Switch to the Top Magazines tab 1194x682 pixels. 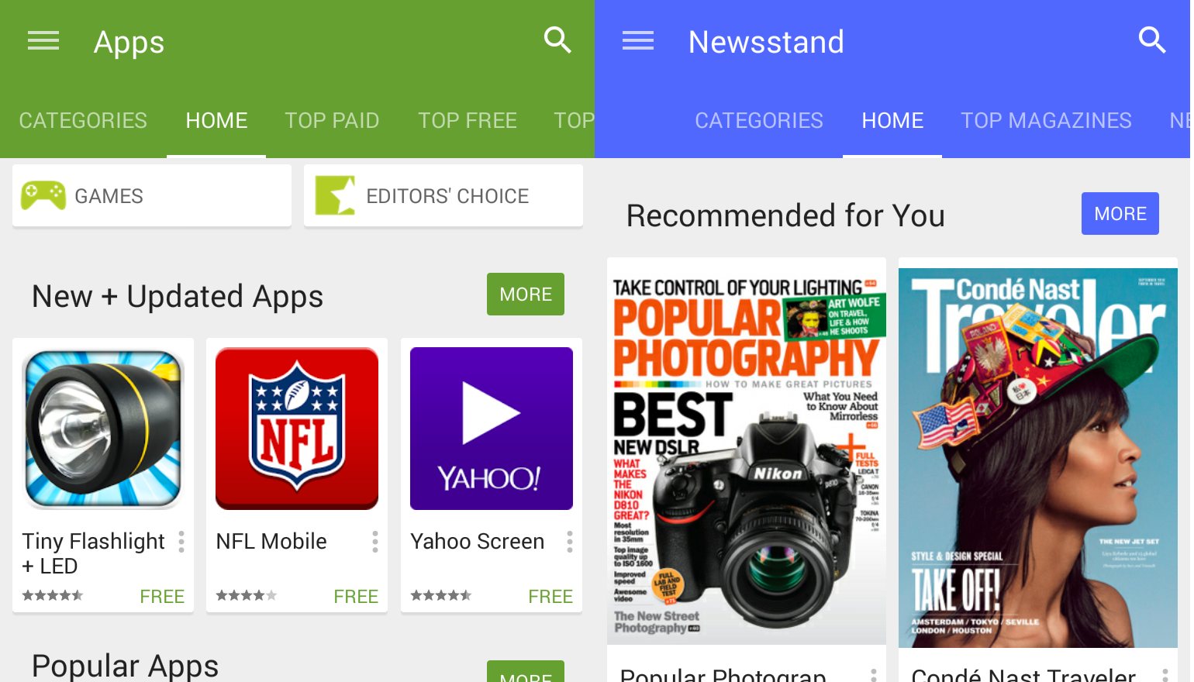coord(1046,120)
